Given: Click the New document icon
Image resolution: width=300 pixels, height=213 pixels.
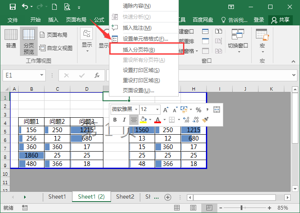Looking at the screenshot, I should 55,7.
